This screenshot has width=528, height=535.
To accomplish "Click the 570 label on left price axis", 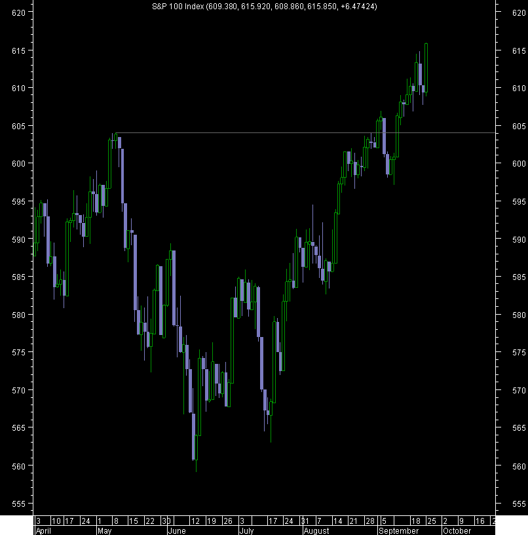I will pos(19,390).
